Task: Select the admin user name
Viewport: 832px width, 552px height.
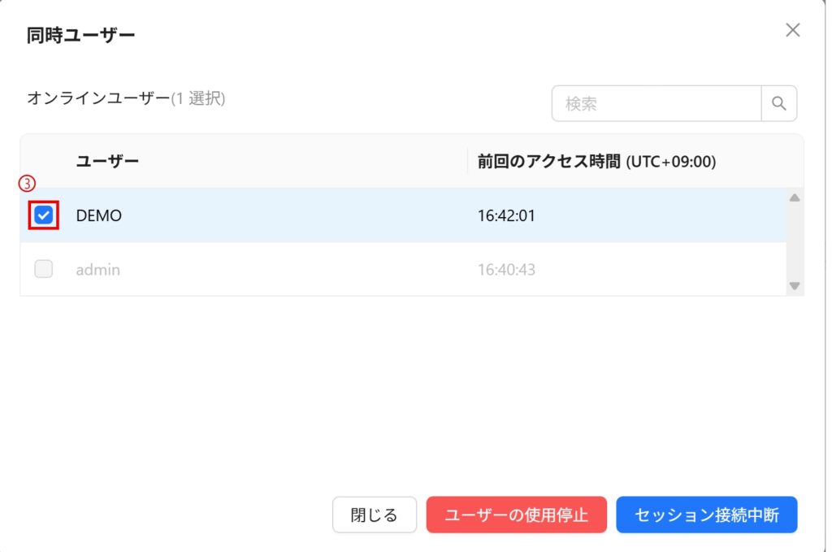Action: point(97,269)
